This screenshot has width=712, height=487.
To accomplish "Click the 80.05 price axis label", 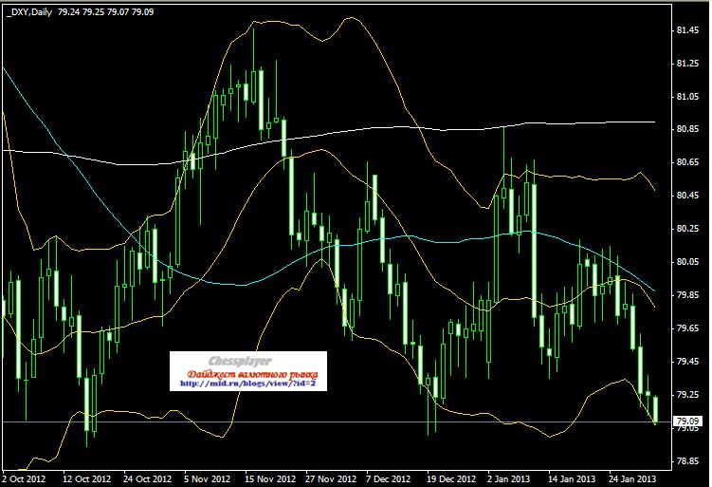I will click(688, 262).
